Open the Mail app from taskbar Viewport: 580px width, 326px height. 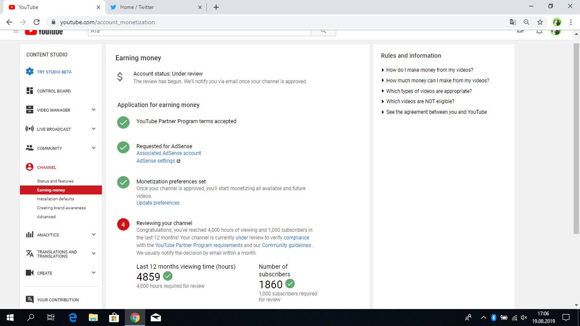coord(156,318)
